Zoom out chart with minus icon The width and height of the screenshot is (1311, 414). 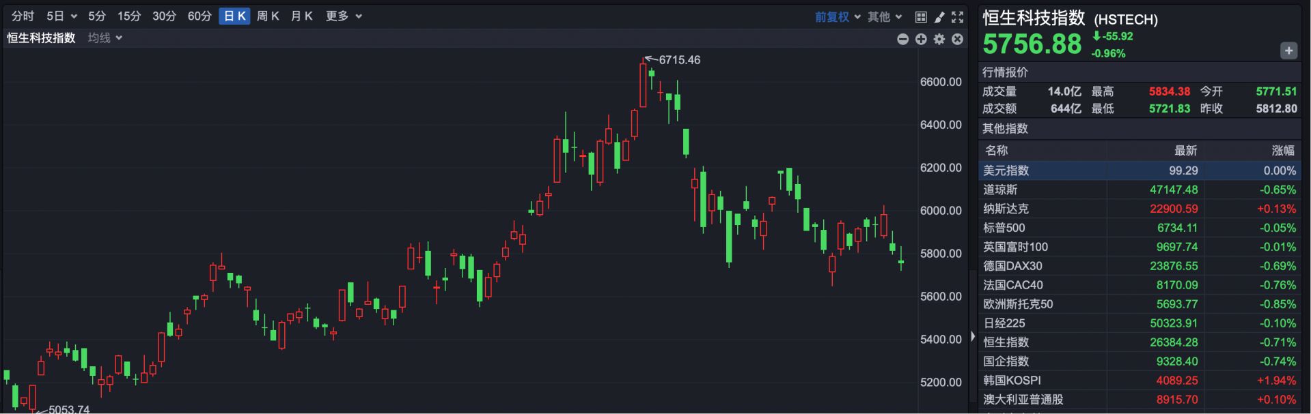(x=902, y=40)
